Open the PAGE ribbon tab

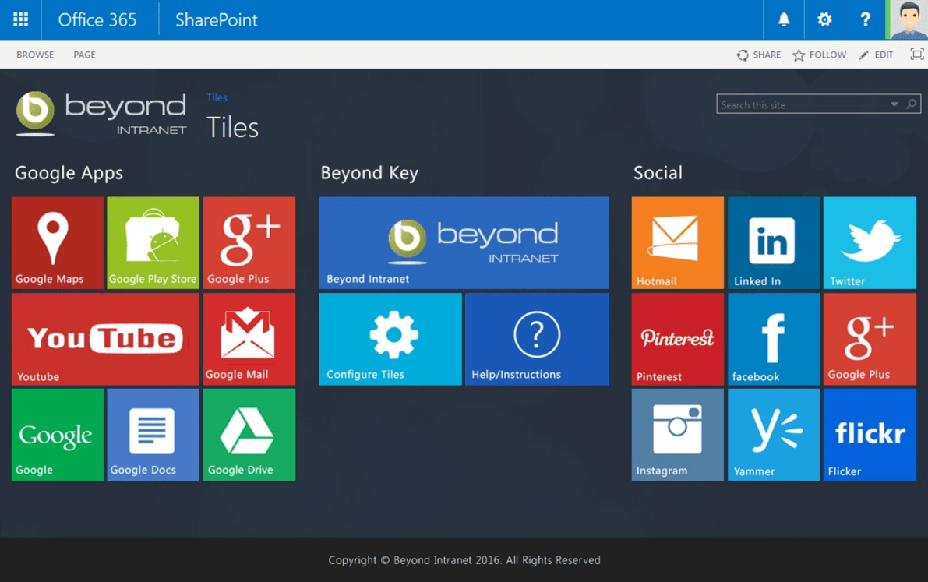tap(85, 55)
